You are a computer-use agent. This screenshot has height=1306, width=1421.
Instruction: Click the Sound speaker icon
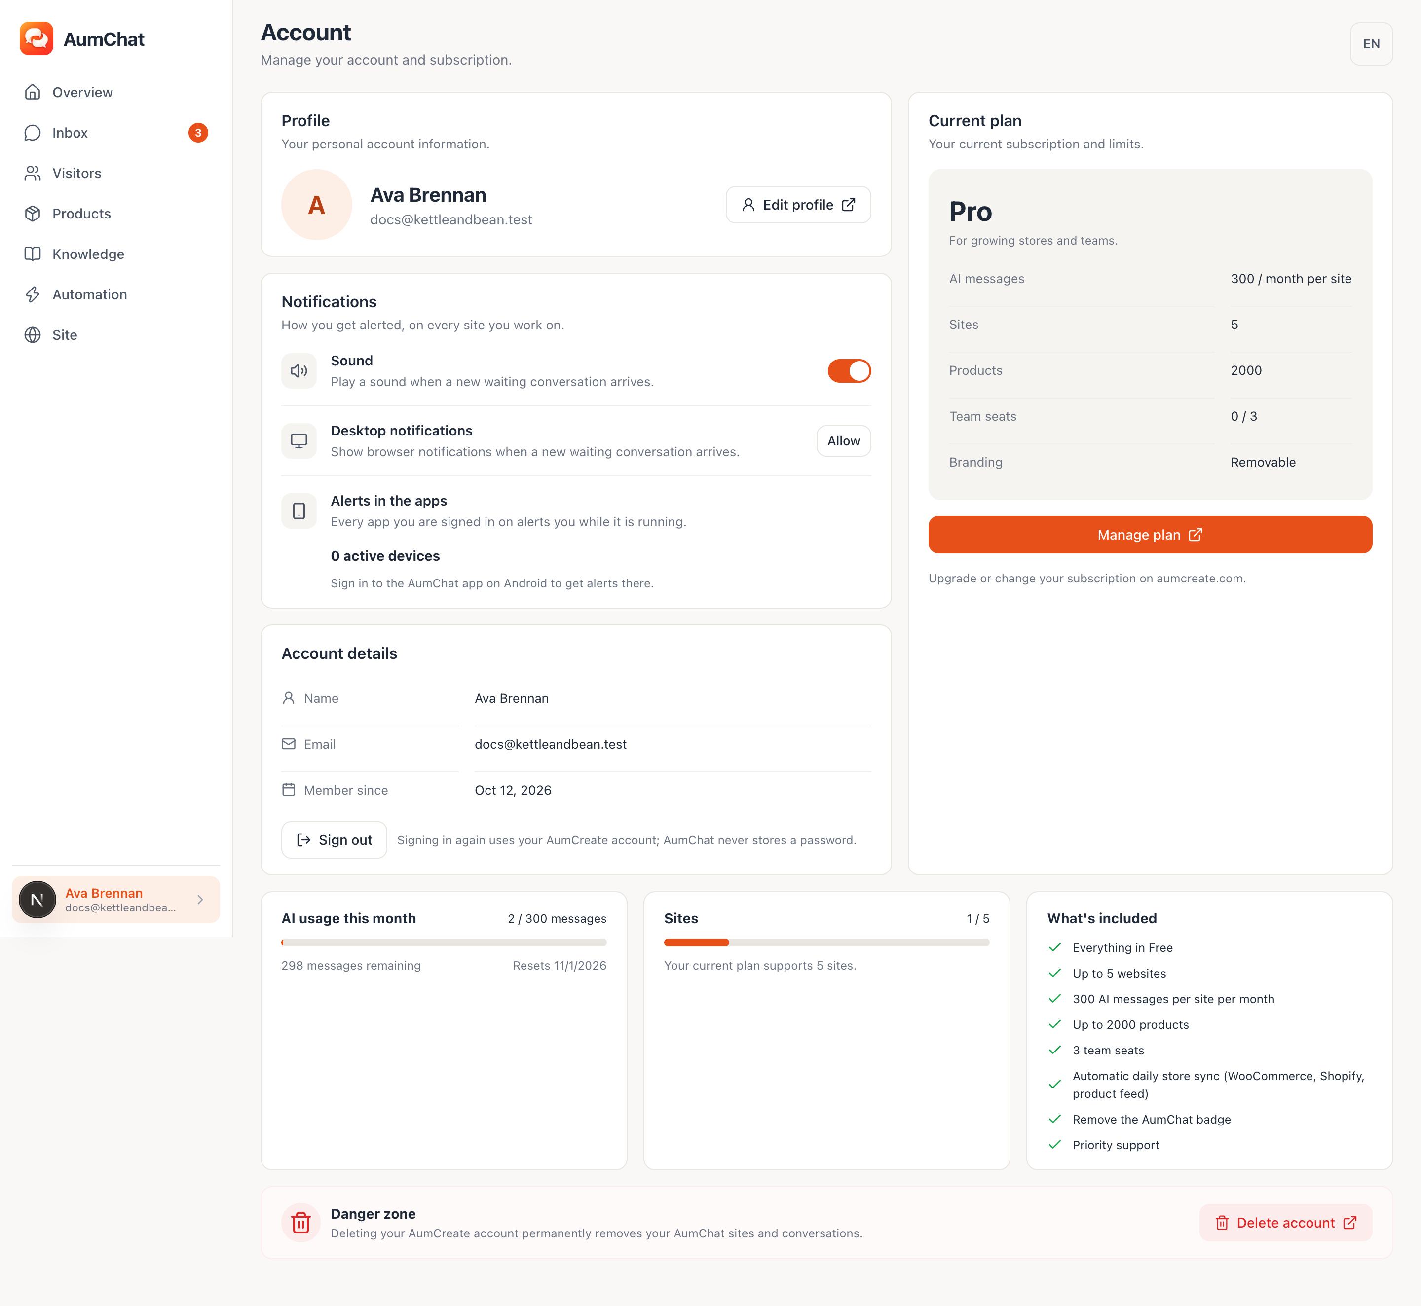299,371
